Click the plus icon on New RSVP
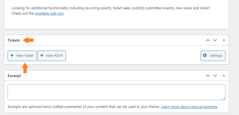239x115 pixels. pos(42,55)
